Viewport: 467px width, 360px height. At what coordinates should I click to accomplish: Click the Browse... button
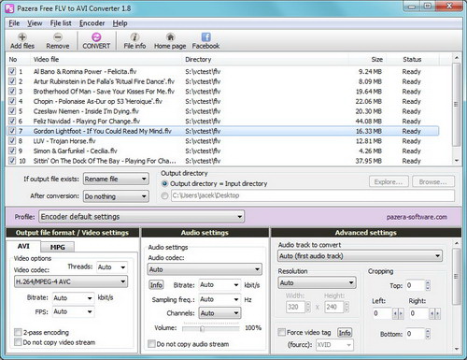point(433,182)
